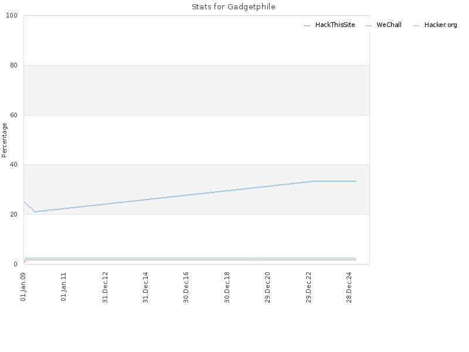The width and height of the screenshot is (469, 352).
Task: Click the low point of the HackThisSite line
Action: point(35,212)
